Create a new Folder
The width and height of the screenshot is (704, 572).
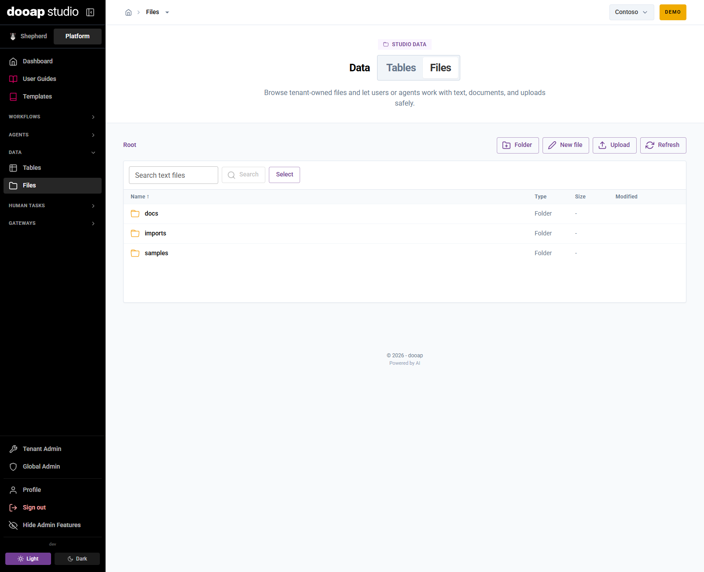[517, 145]
